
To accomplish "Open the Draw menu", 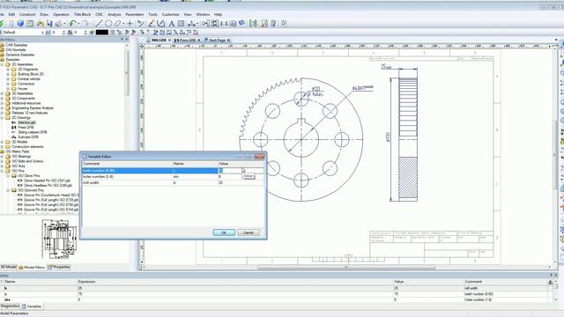I will [44, 14].
